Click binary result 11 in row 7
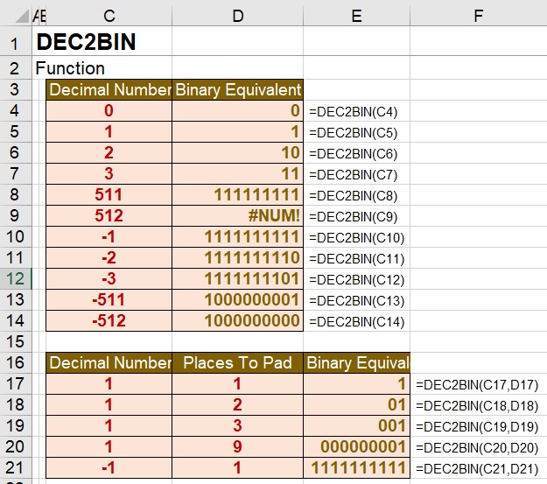This screenshot has width=547, height=484. tap(237, 174)
